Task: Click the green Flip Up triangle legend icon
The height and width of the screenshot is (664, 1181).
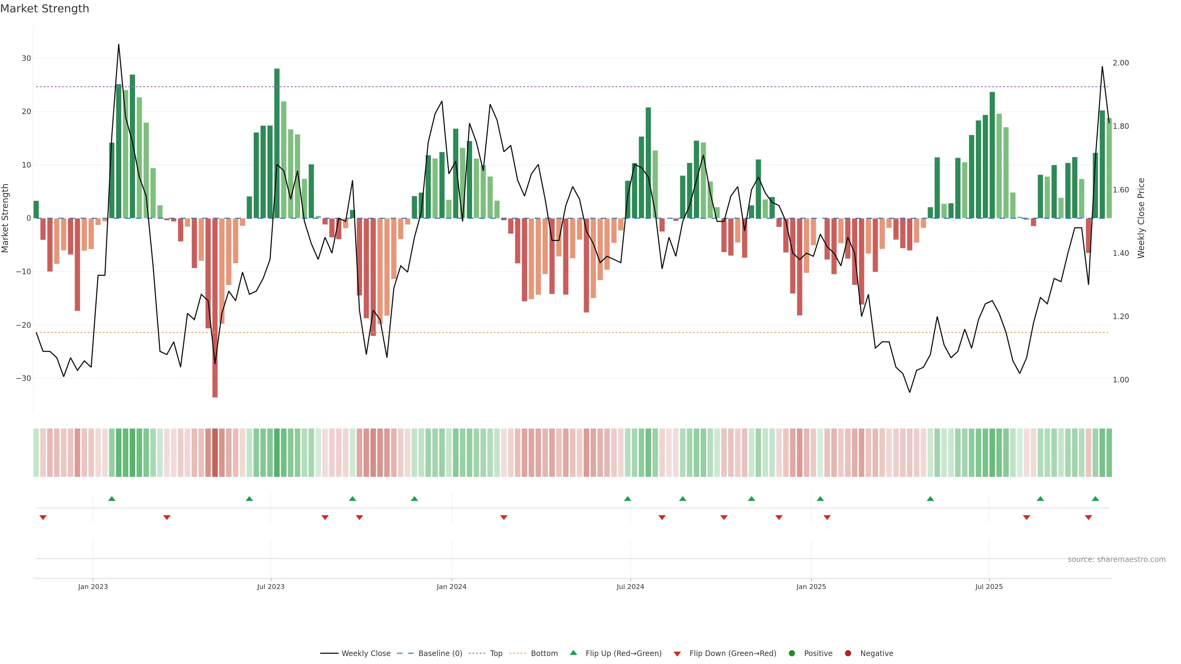Action: [x=573, y=653]
